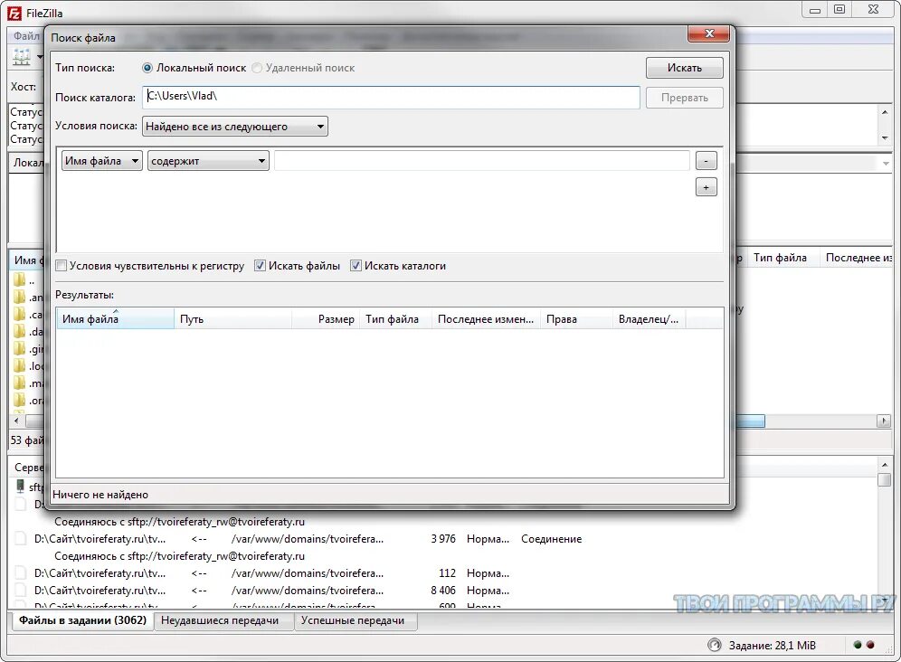Click queue pane scroll up arrow
Viewport: 901px width, 662px height.
885,464
